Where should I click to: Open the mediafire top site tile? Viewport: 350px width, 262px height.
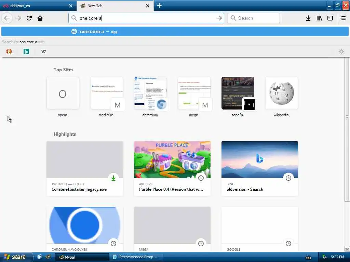click(106, 97)
